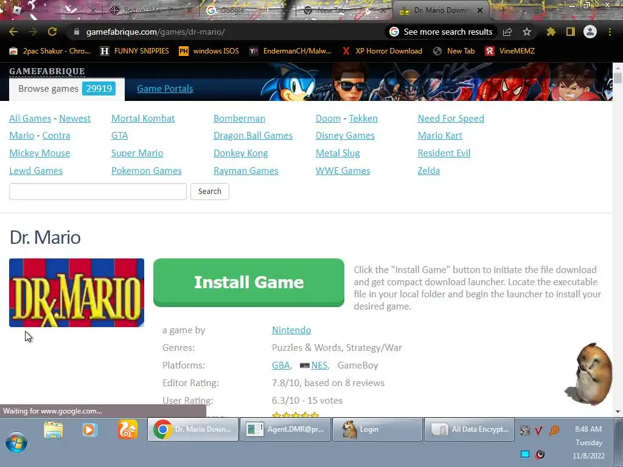Open the windows ISOS bookmark
Screen dimensions: 623x467
click(209, 51)
